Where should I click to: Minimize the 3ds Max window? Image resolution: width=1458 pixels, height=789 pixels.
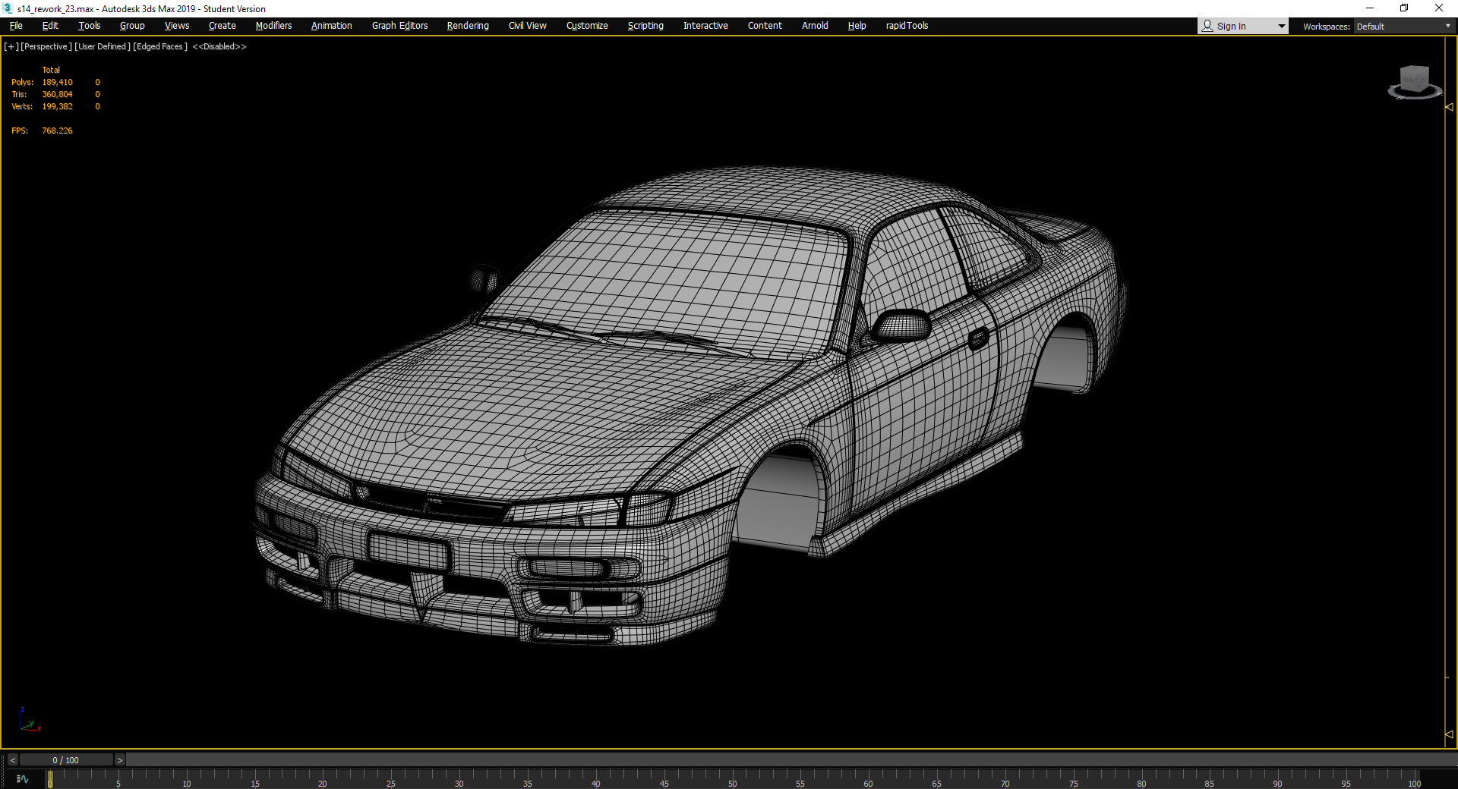pyautogui.click(x=1370, y=8)
